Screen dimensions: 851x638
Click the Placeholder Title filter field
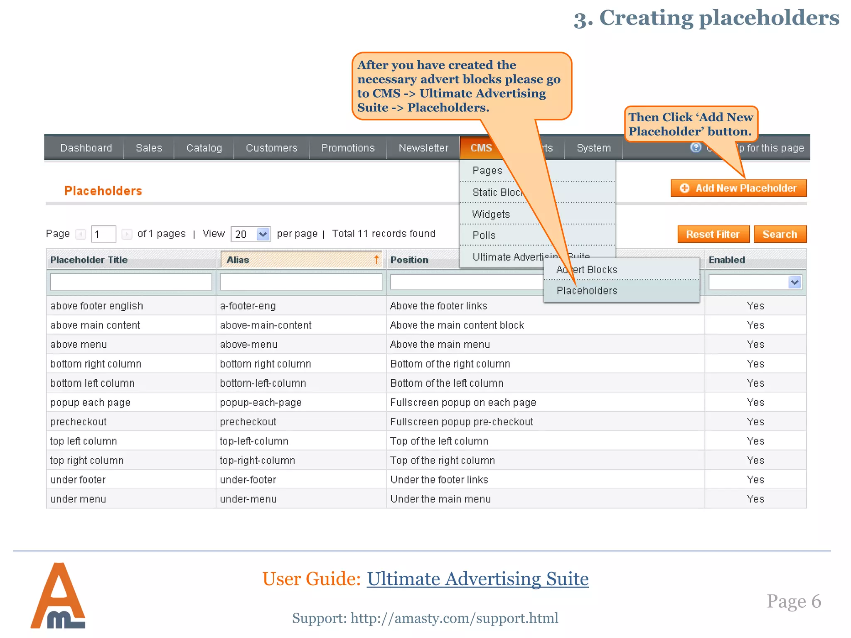pyautogui.click(x=131, y=282)
